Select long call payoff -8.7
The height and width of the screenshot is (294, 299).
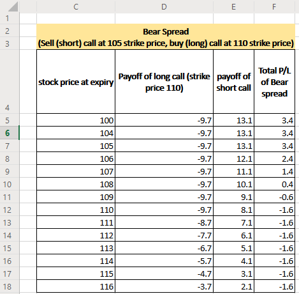pyautogui.click(x=164, y=222)
